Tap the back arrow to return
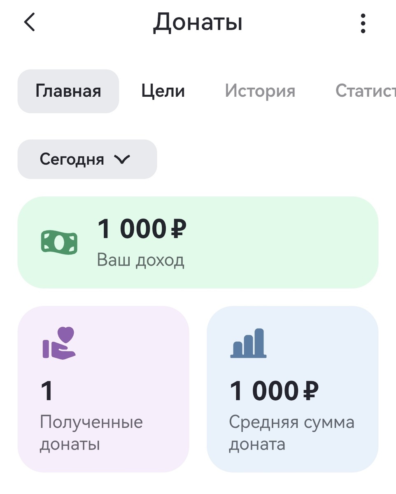 pos(29,23)
